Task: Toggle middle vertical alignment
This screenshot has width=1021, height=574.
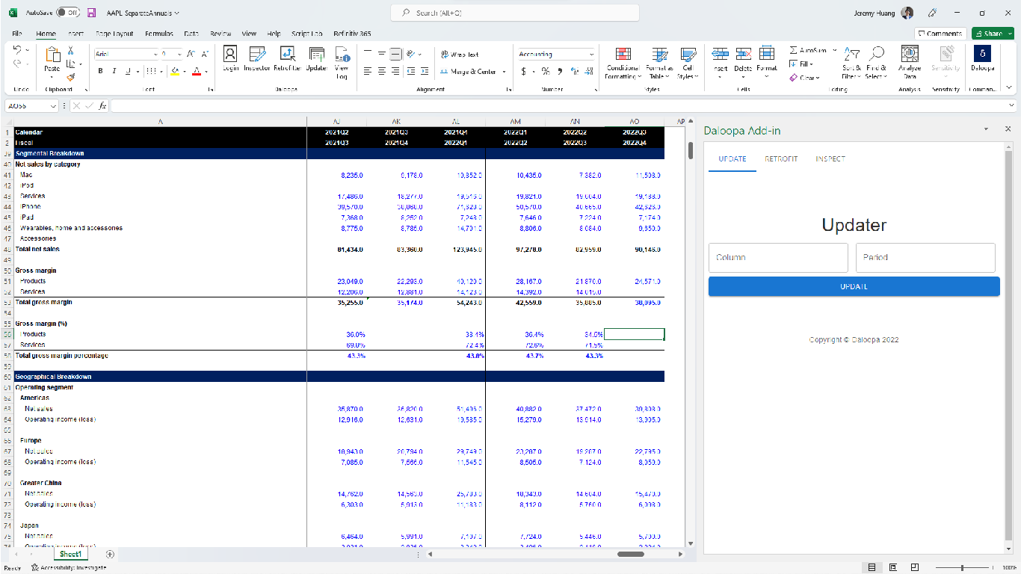Action: (381, 54)
